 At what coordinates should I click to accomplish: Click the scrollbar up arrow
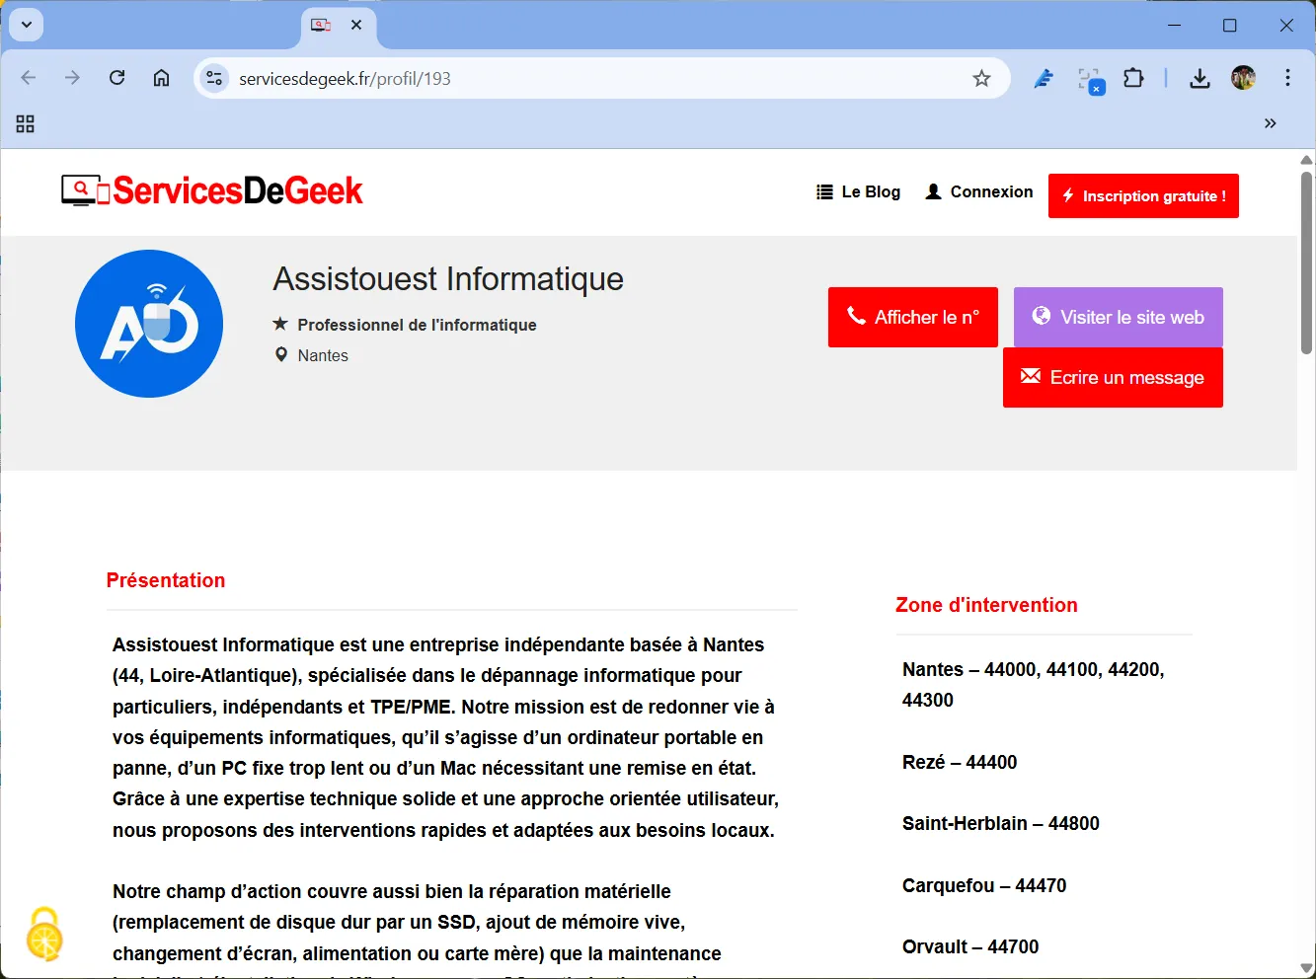click(x=1306, y=159)
